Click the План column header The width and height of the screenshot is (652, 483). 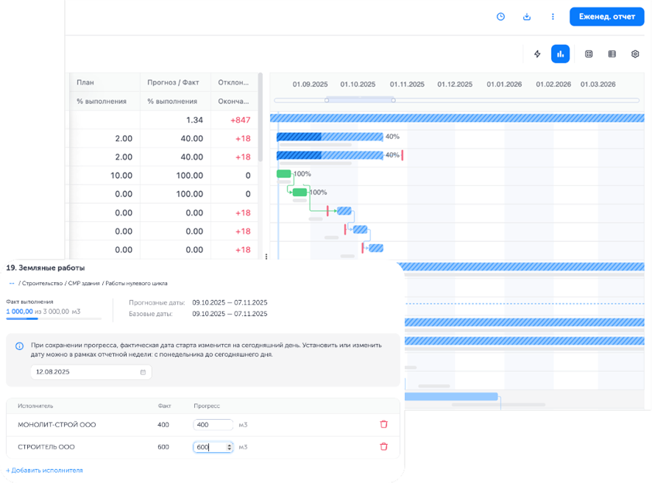tap(85, 82)
